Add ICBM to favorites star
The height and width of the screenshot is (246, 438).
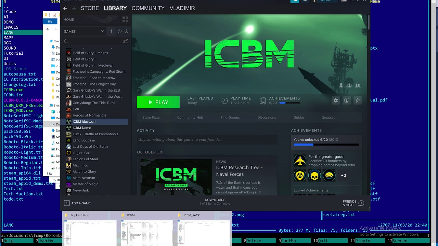point(358,100)
